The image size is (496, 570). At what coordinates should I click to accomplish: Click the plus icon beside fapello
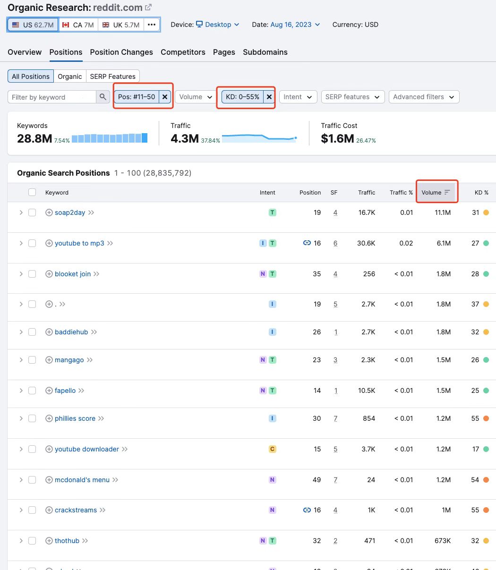click(x=49, y=391)
